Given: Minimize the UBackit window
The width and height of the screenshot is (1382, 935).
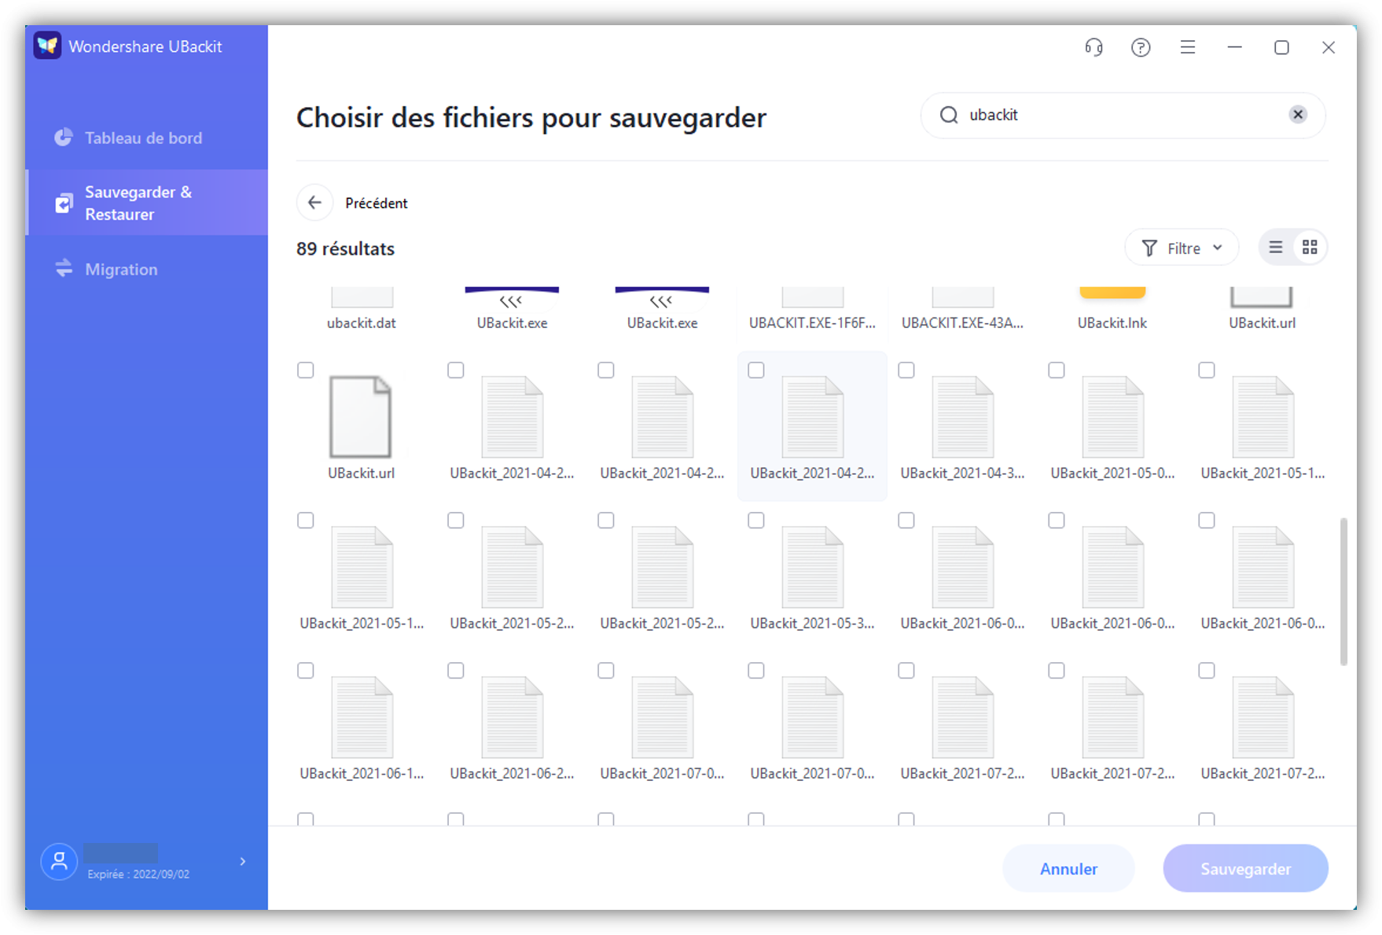Looking at the screenshot, I should coord(1235,47).
